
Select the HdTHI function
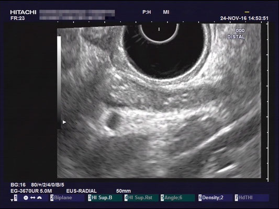pos(252,198)
